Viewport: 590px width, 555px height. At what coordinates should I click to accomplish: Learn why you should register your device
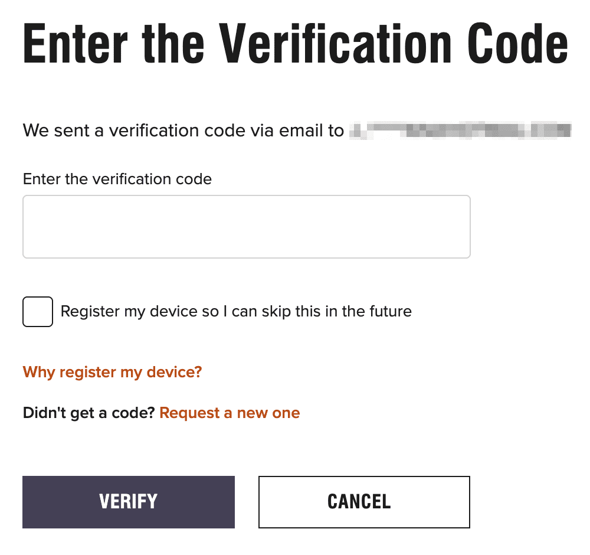tap(112, 372)
